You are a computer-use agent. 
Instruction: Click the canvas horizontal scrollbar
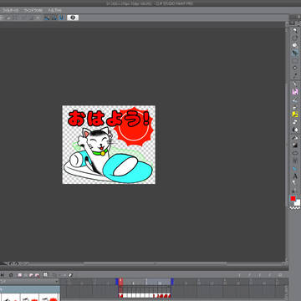tap(155, 263)
